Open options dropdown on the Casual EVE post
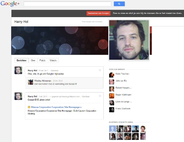This screenshot has width=184, height=142. 100,96
